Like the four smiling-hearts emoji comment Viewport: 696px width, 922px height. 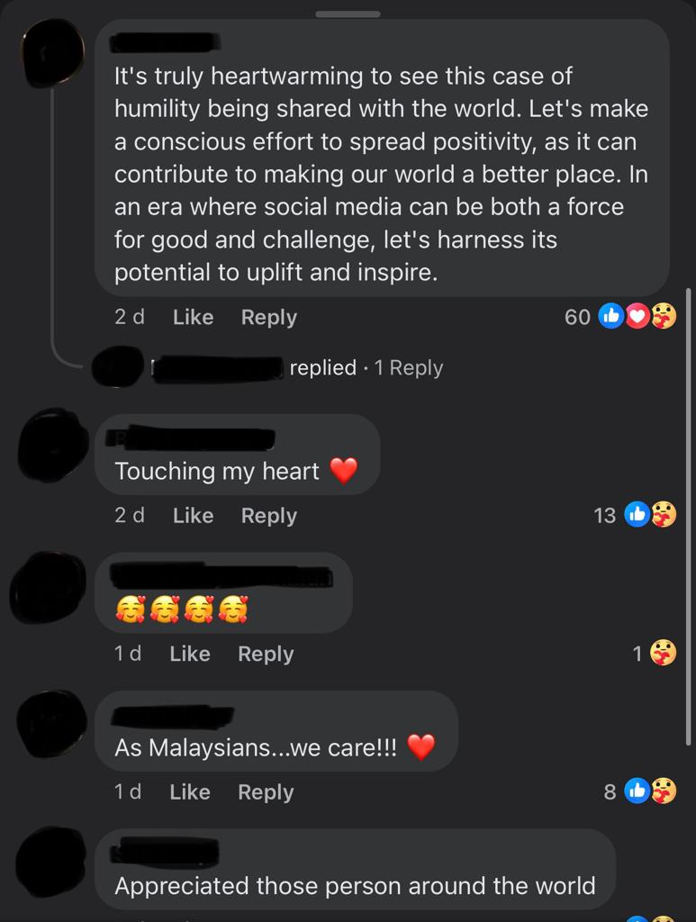pyautogui.click(x=190, y=654)
